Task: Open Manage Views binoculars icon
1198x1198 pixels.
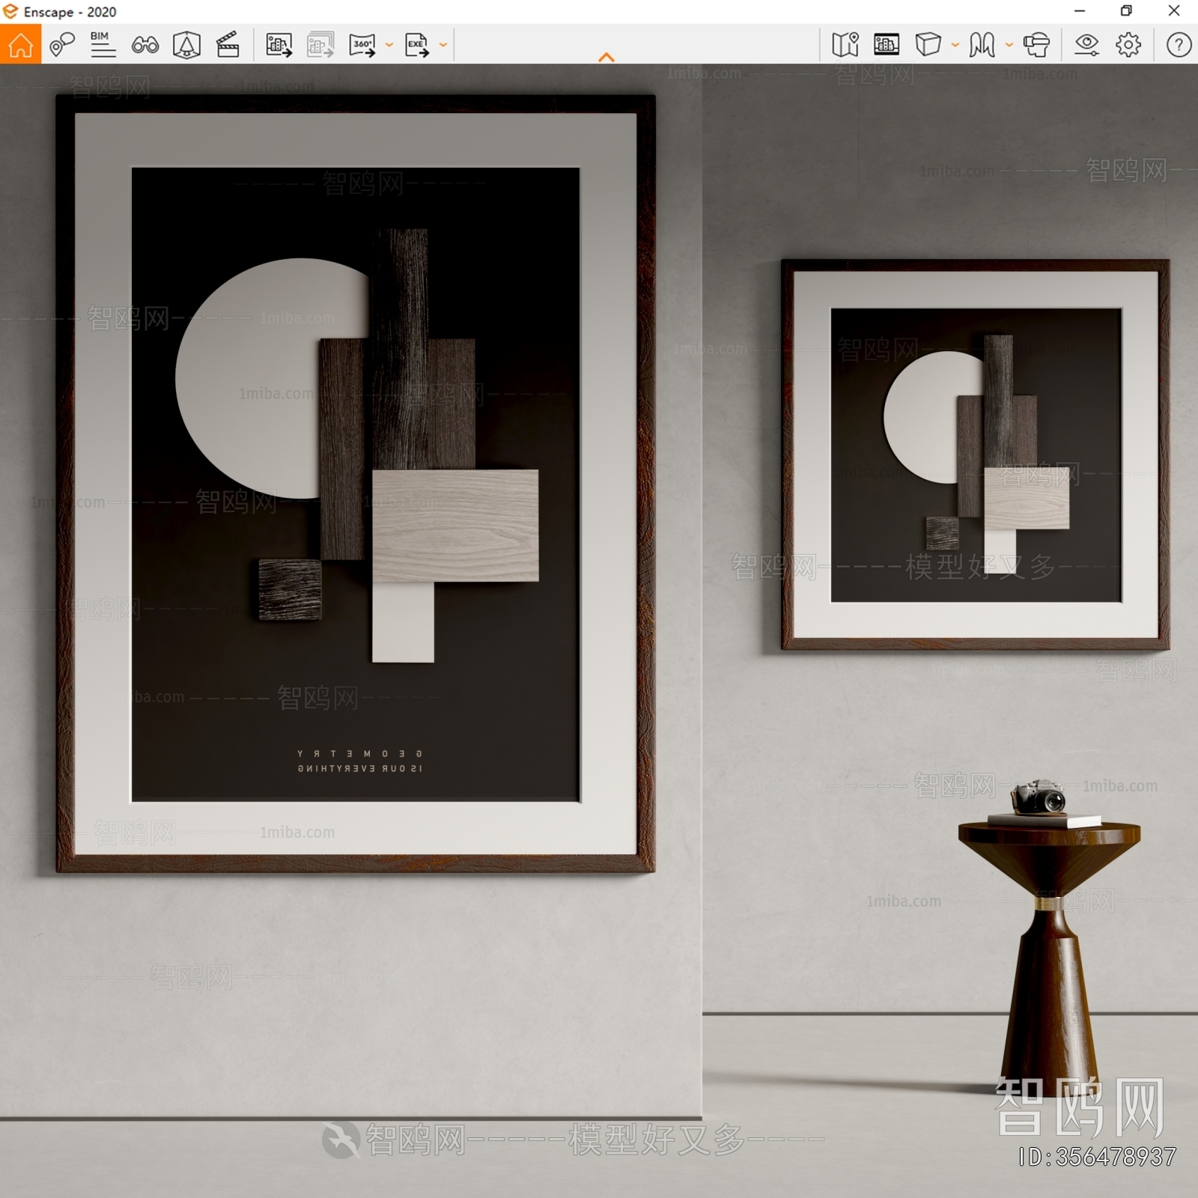Action: pyautogui.click(x=145, y=45)
